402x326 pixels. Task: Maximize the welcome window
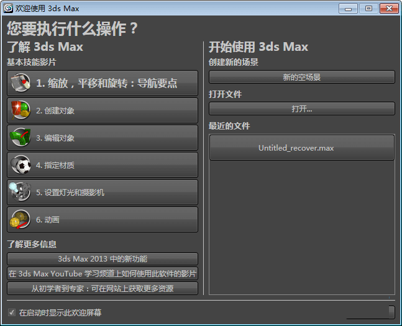(368, 9)
